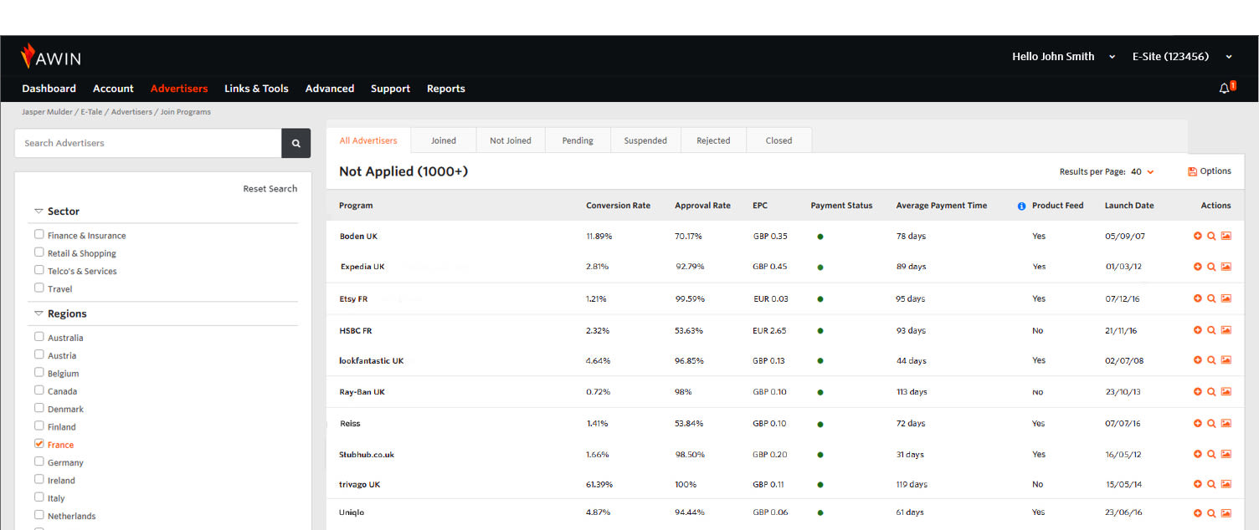Click the Boden UK payment status dot
Screen dimensions: 1259x530
(x=820, y=237)
